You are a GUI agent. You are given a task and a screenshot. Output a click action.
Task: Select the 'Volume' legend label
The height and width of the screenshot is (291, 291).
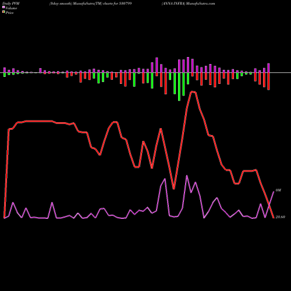pyautogui.click(x=11, y=8)
